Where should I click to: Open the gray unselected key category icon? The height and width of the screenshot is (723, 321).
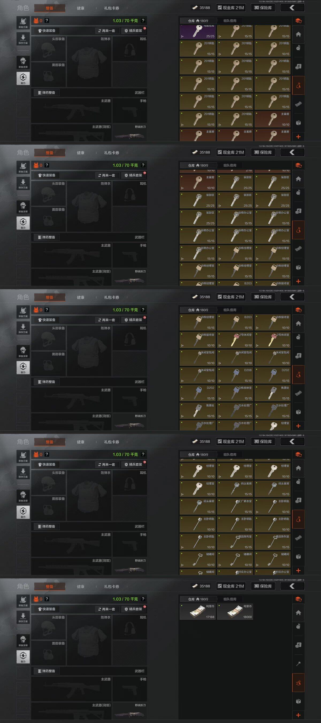(x=298, y=664)
